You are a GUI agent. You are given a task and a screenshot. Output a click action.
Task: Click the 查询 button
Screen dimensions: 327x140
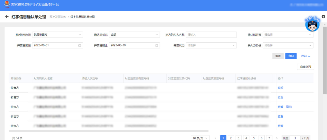(x=291, y=56)
